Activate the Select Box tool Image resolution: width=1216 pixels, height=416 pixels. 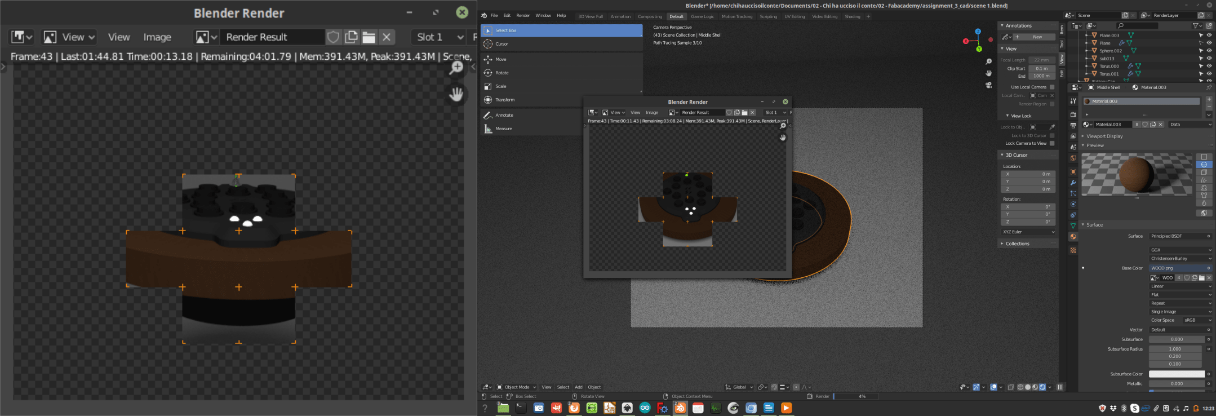[562, 30]
